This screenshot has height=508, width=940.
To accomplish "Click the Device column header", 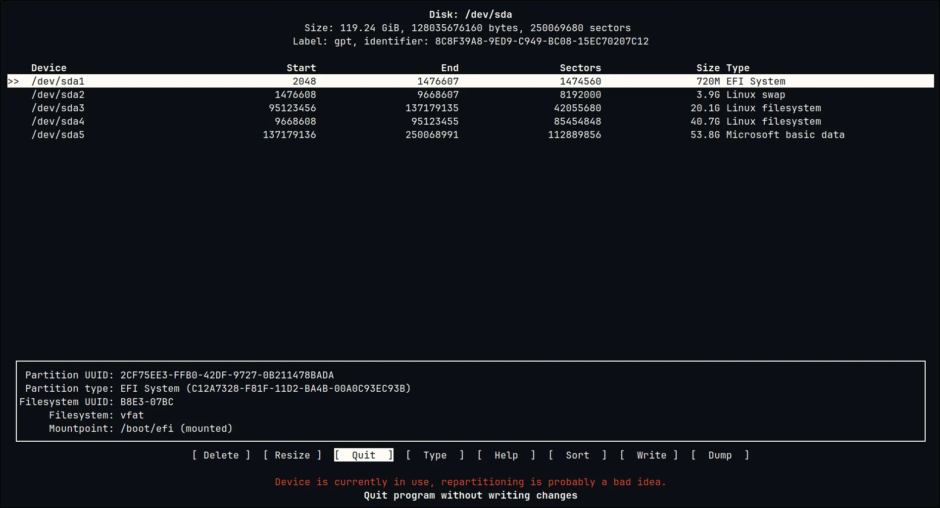I will (x=49, y=68).
